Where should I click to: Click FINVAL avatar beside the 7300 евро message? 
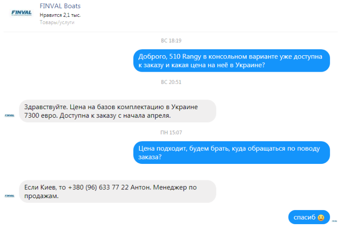[10, 115]
